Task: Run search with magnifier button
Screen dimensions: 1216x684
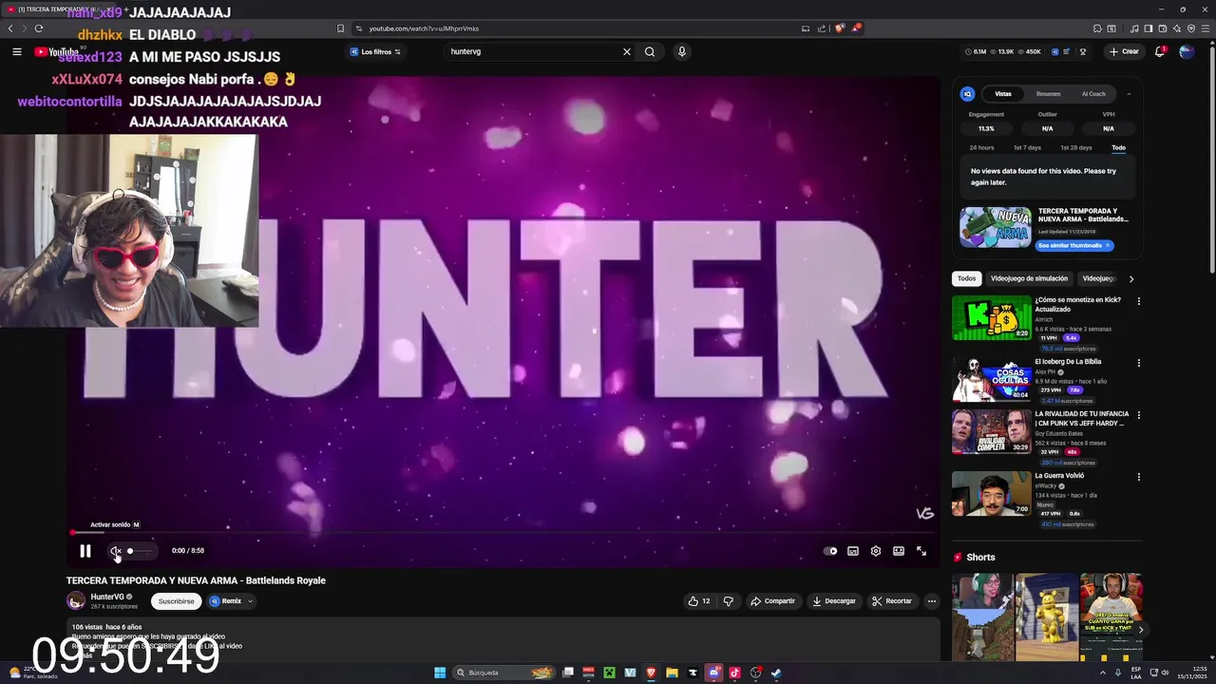Action: click(x=650, y=51)
